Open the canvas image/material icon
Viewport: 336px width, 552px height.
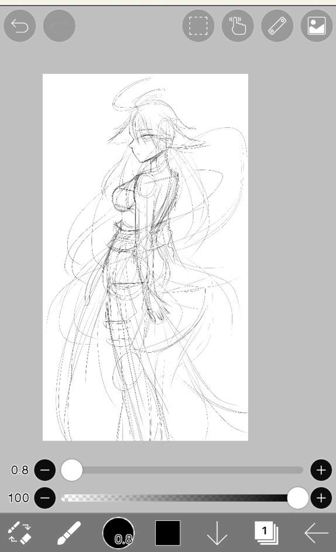(x=317, y=26)
